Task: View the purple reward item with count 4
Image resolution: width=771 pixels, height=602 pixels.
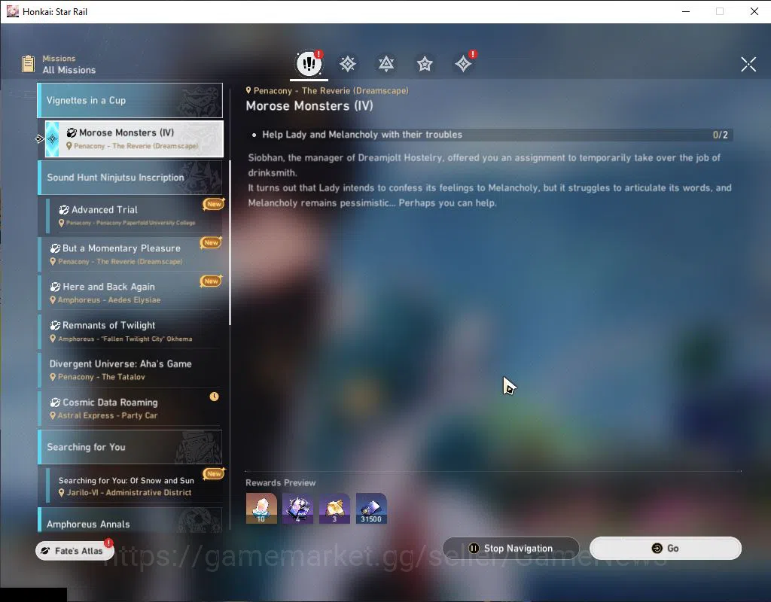Action: (x=297, y=509)
